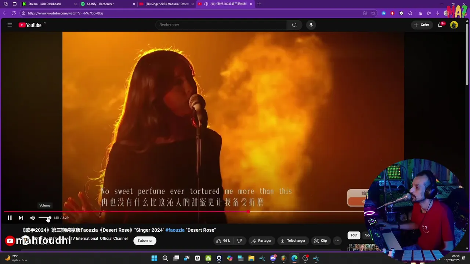
Task: Open YouTube notifications bell
Action: coord(440,25)
